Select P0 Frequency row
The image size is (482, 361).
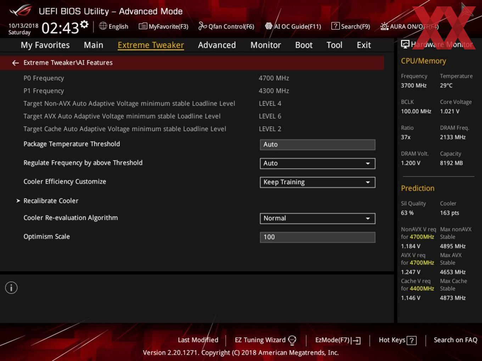(191, 78)
